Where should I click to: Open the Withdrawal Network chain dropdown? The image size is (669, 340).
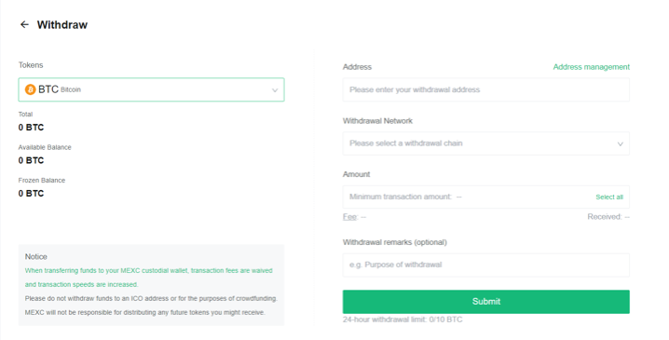pos(486,143)
